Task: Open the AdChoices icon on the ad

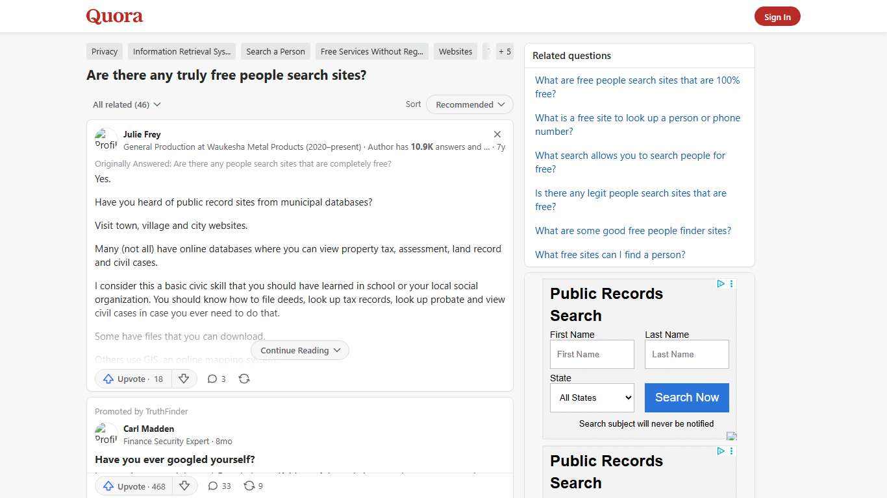Action: tap(720, 283)
